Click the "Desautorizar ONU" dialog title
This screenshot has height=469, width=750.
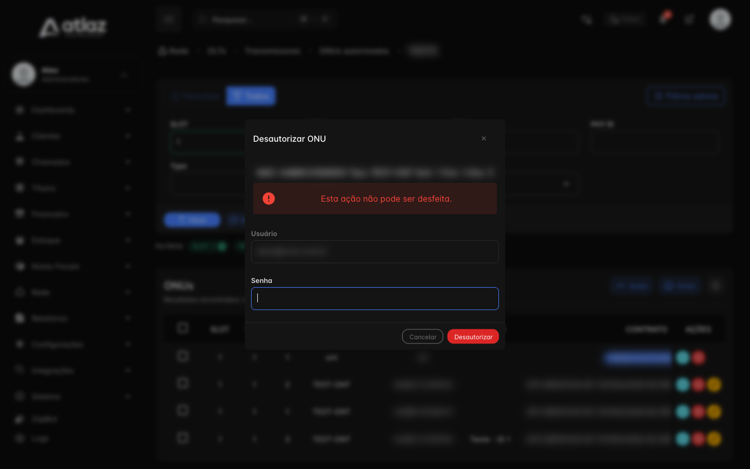(x=290, y=139)
